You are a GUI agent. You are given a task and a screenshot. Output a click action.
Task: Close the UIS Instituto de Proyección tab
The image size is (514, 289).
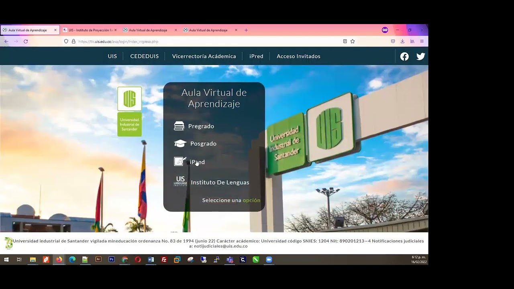click(x=116, y=30)
